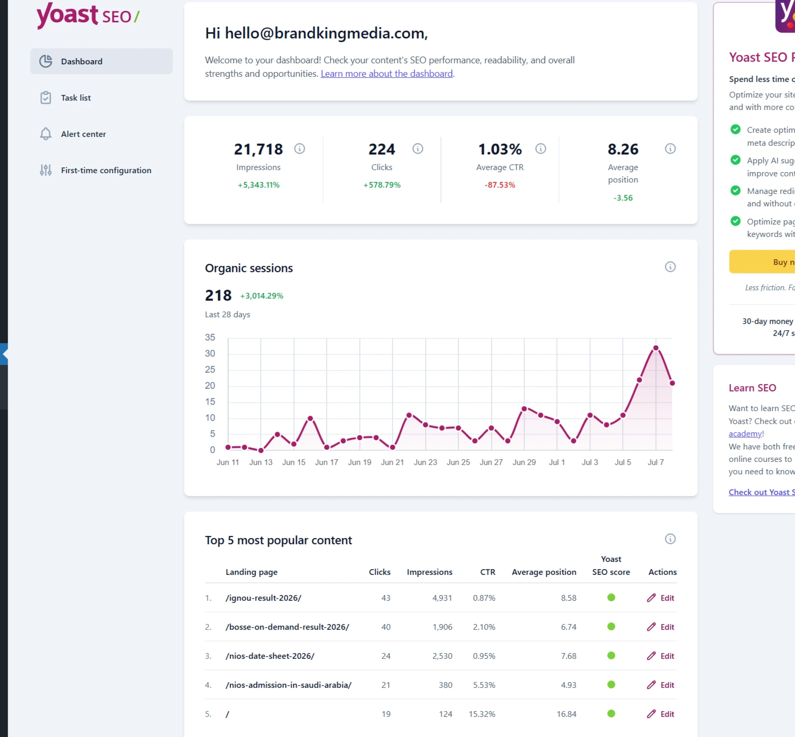The height and width of the screenshot is (737, 795).
Task: Click the 'Learn SEO' heading
Action: 752,388
